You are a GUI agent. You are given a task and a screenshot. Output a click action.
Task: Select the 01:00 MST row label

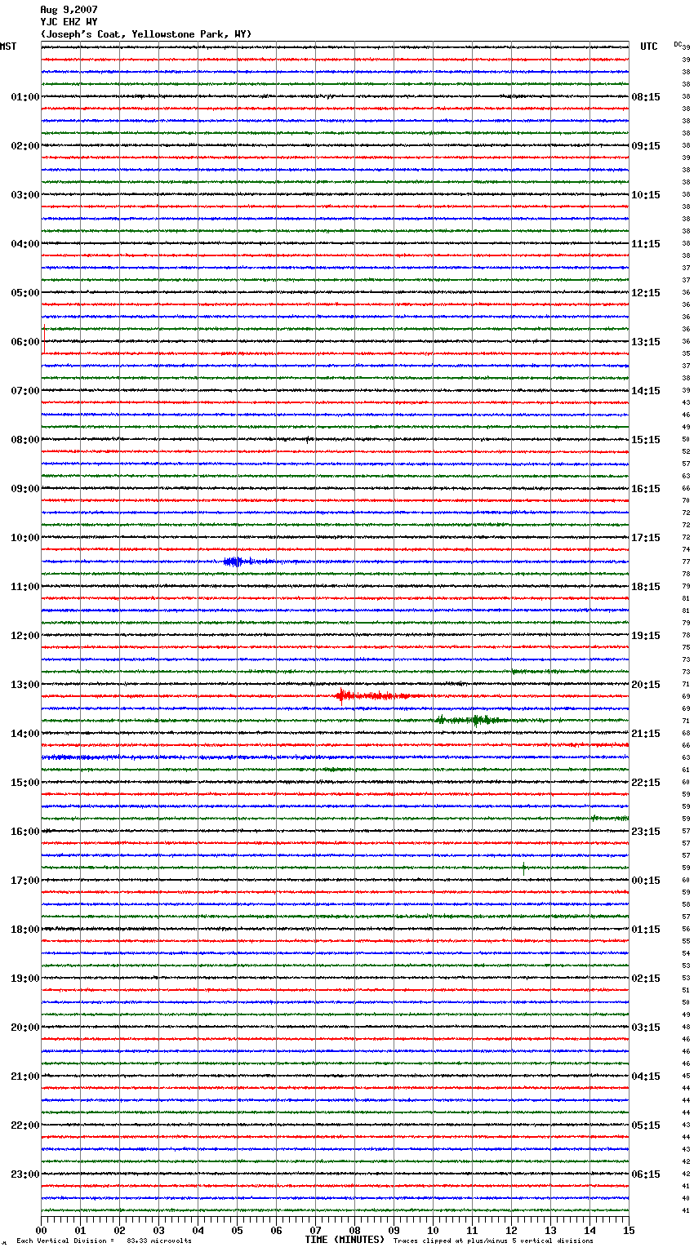point(25,97)
